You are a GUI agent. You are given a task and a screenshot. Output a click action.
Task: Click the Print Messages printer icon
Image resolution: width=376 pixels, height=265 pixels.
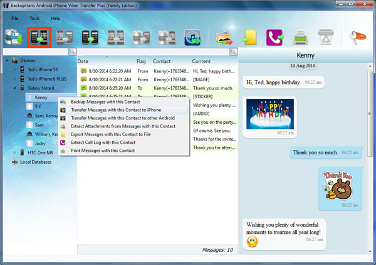pos(300,37)
